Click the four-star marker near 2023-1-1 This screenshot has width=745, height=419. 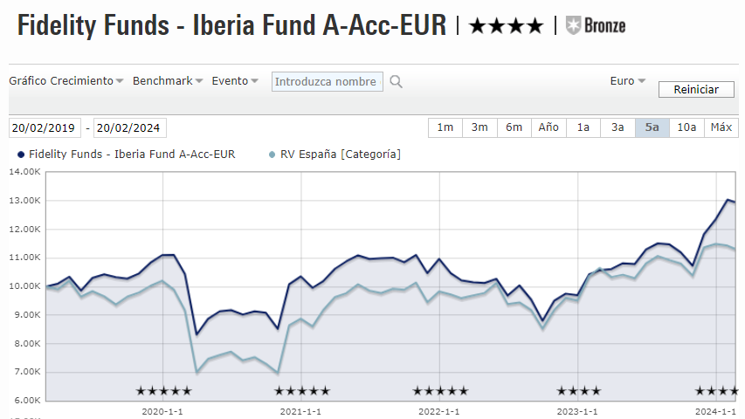[578, 391]
